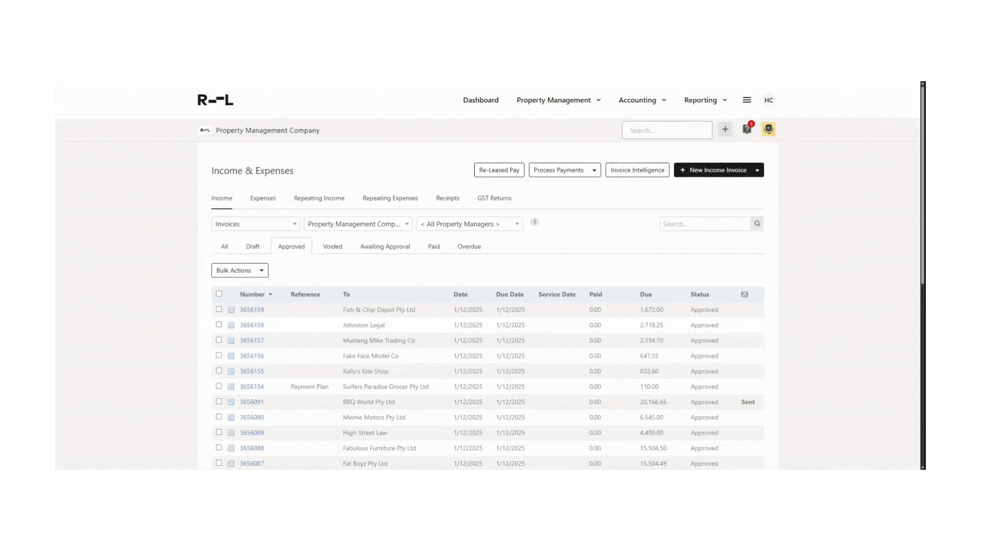
Task: Check the checkbox for invoice 3656091
Action: tap(219, 402)
